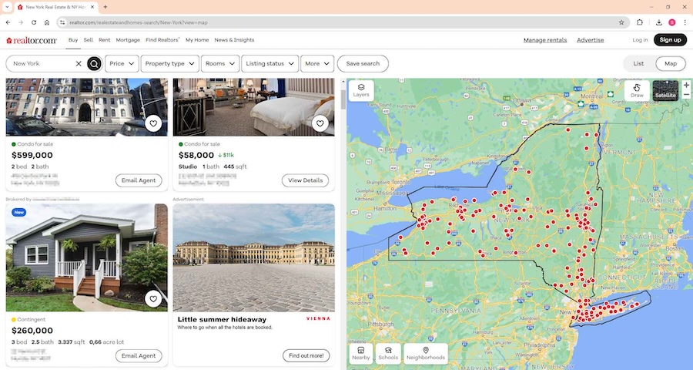Zoom in on the map

686,85
